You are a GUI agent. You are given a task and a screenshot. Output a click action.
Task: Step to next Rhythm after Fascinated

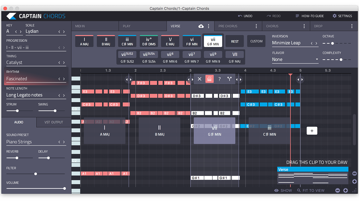point(64,79)
